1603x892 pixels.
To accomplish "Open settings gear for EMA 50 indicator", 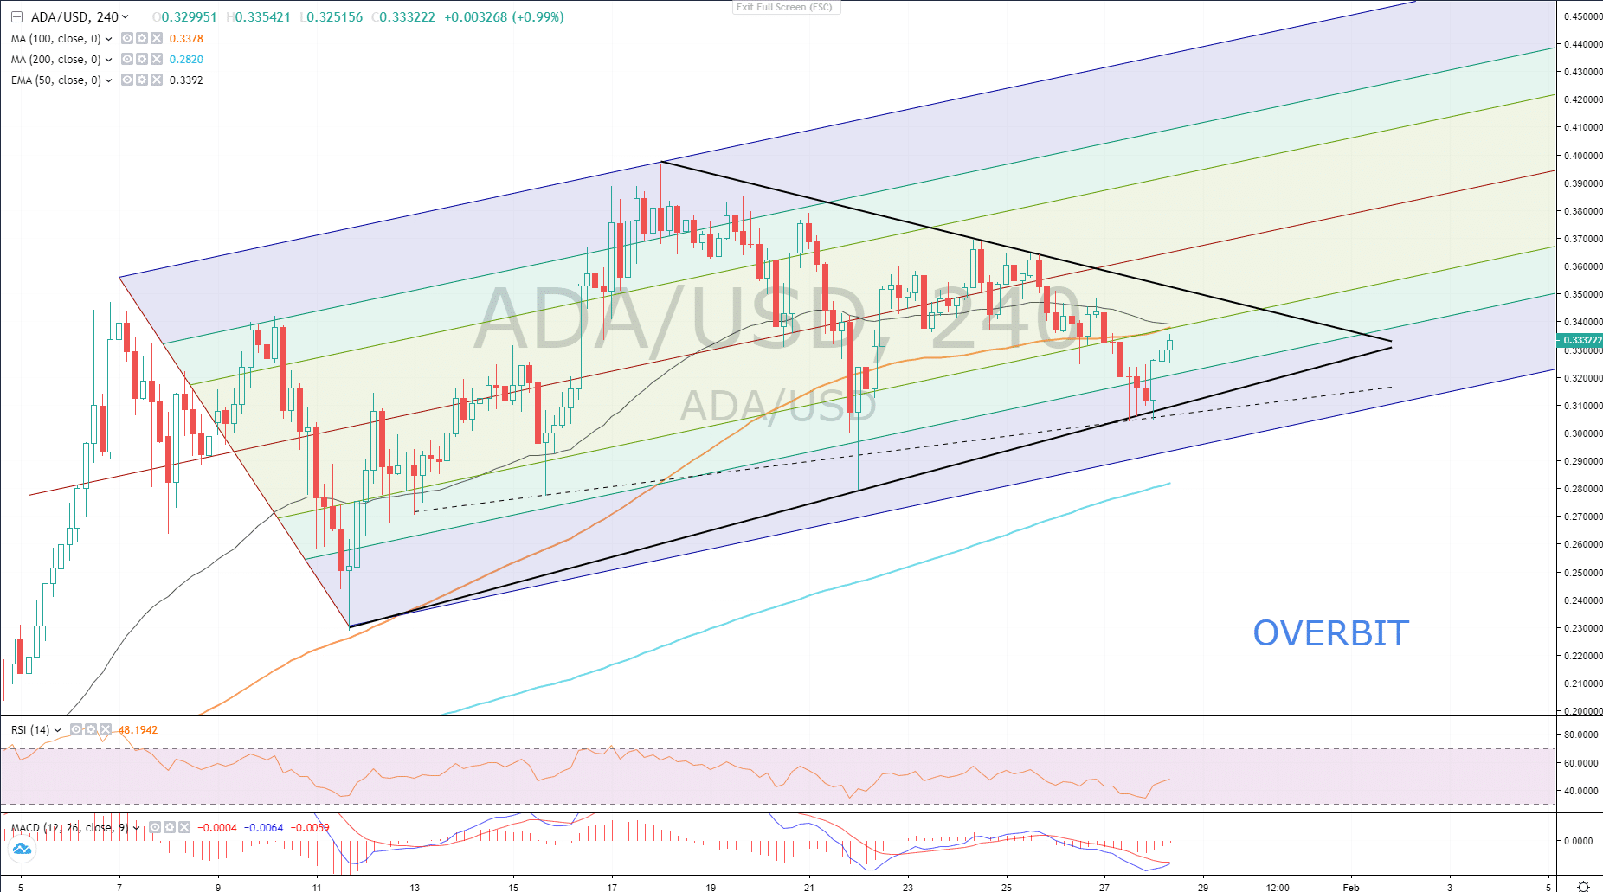I will [142, 80].
